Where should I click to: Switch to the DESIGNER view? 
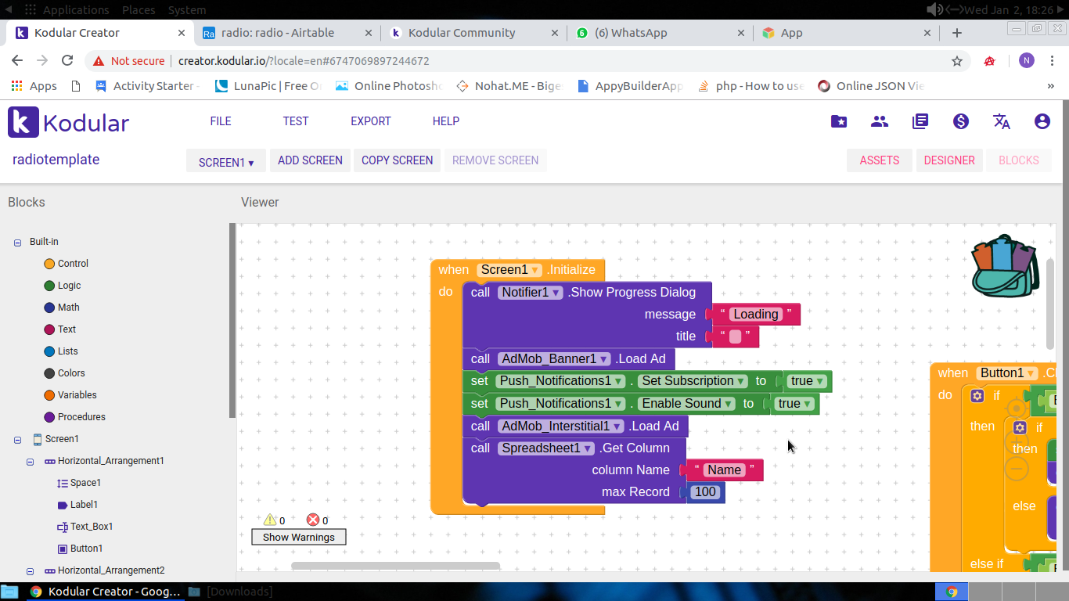click(x=949, y=160)
